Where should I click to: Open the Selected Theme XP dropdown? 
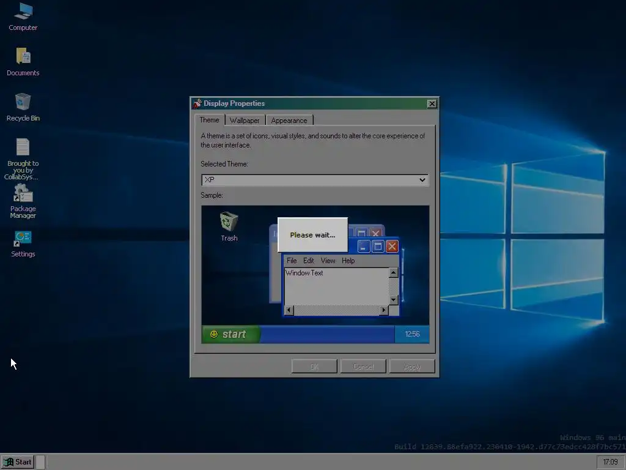[315, 180]
